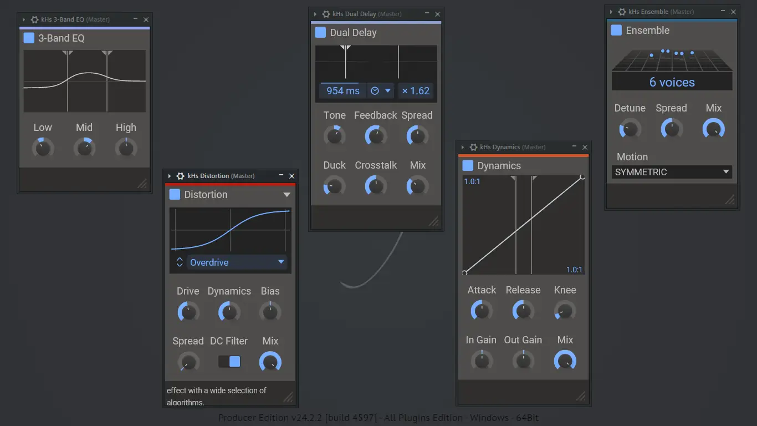
Task: Toggle the Ensemble effect enable square
Action: click(x=616, y=30)
